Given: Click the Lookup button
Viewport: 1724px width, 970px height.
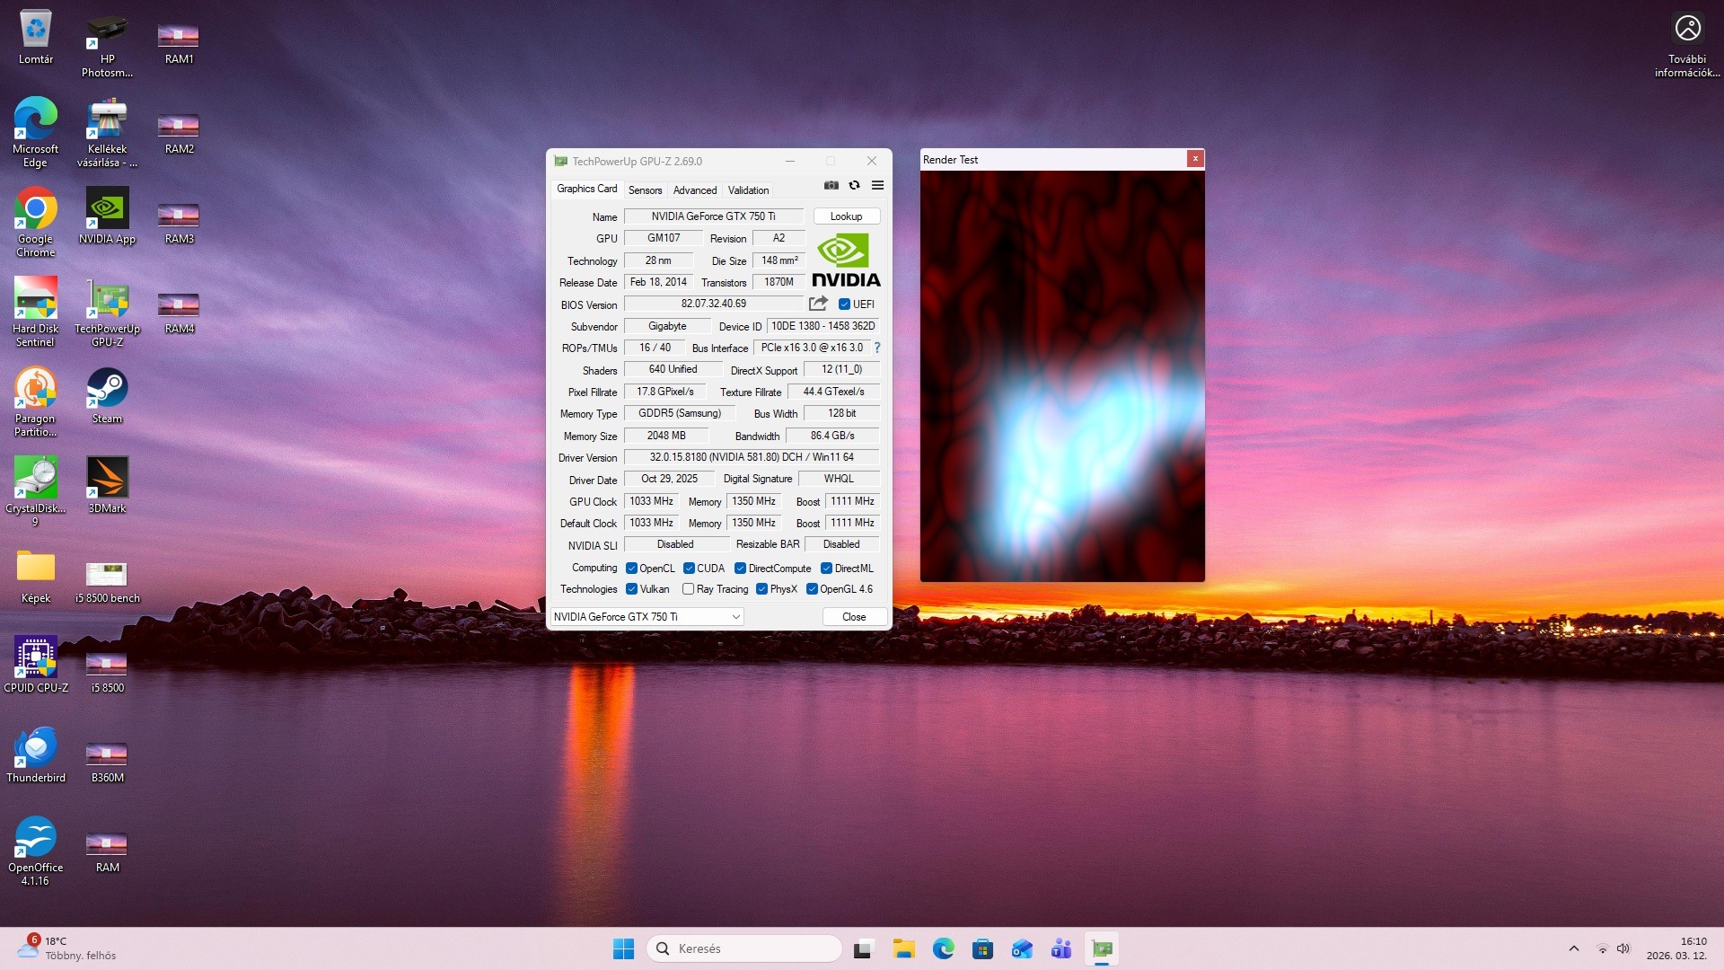Looking at the screenshot, I should pyautogui.click(x=846, y=216).
